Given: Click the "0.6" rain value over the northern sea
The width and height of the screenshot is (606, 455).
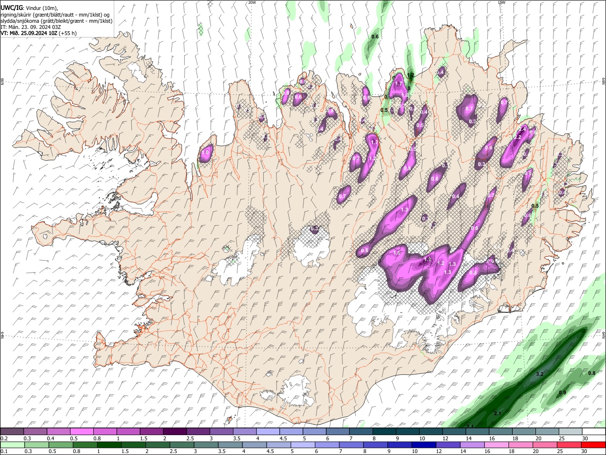Looking at the screenshot, I should tap(375, 36).
